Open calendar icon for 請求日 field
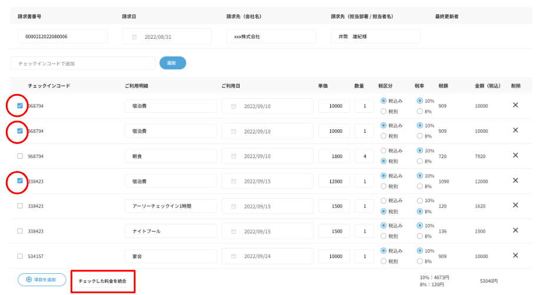537x295 pixels. coord(134,36)
